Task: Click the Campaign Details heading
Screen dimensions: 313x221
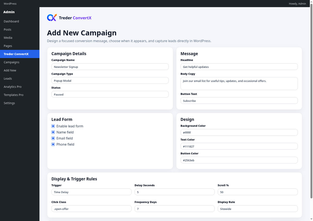Action: point(69,54)
